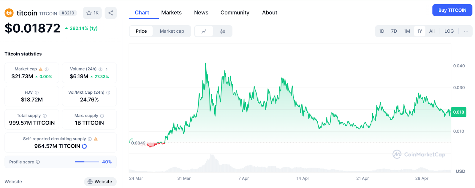Open the Markets tab

point(171,12)
